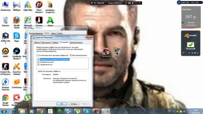Open 'Воспроизведение' tab in Звук window

tap(36, 33)
